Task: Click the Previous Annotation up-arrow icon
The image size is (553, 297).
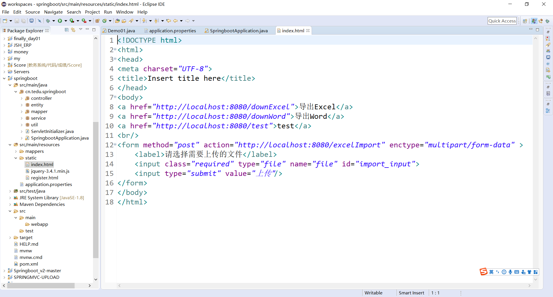Action: pyautogui.click(x=156, y=21)
